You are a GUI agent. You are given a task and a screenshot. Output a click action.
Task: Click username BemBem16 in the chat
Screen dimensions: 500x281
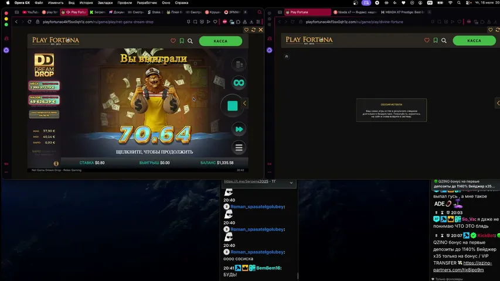click(x=269, y=268)
